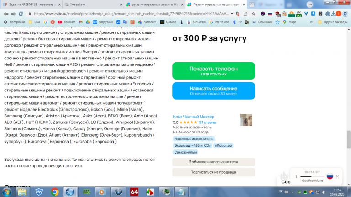
Task: Click the browser forward arrow
Action: (13, 14)
